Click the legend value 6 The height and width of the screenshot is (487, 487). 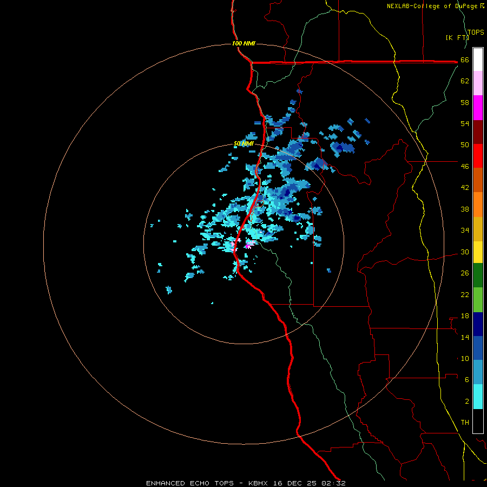[x=467, y=379]
